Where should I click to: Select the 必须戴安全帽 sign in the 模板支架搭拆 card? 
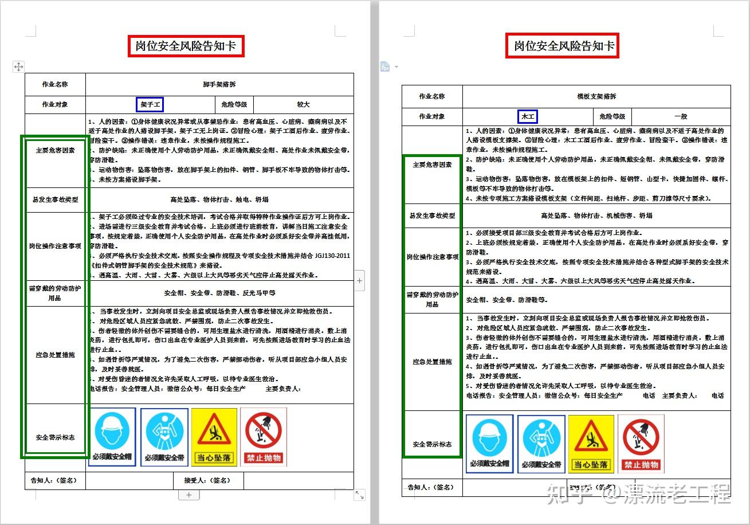coord(489,444)
